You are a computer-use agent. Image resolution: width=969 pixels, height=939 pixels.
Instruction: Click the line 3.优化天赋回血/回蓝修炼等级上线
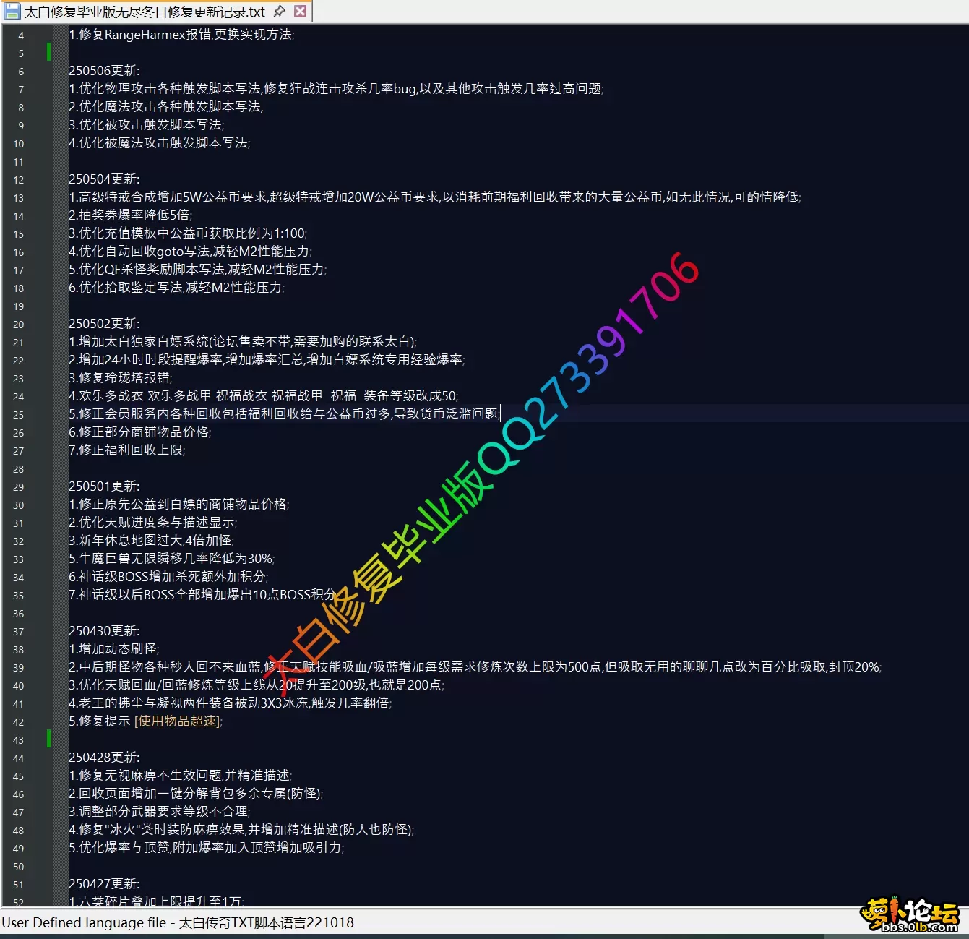257,685
